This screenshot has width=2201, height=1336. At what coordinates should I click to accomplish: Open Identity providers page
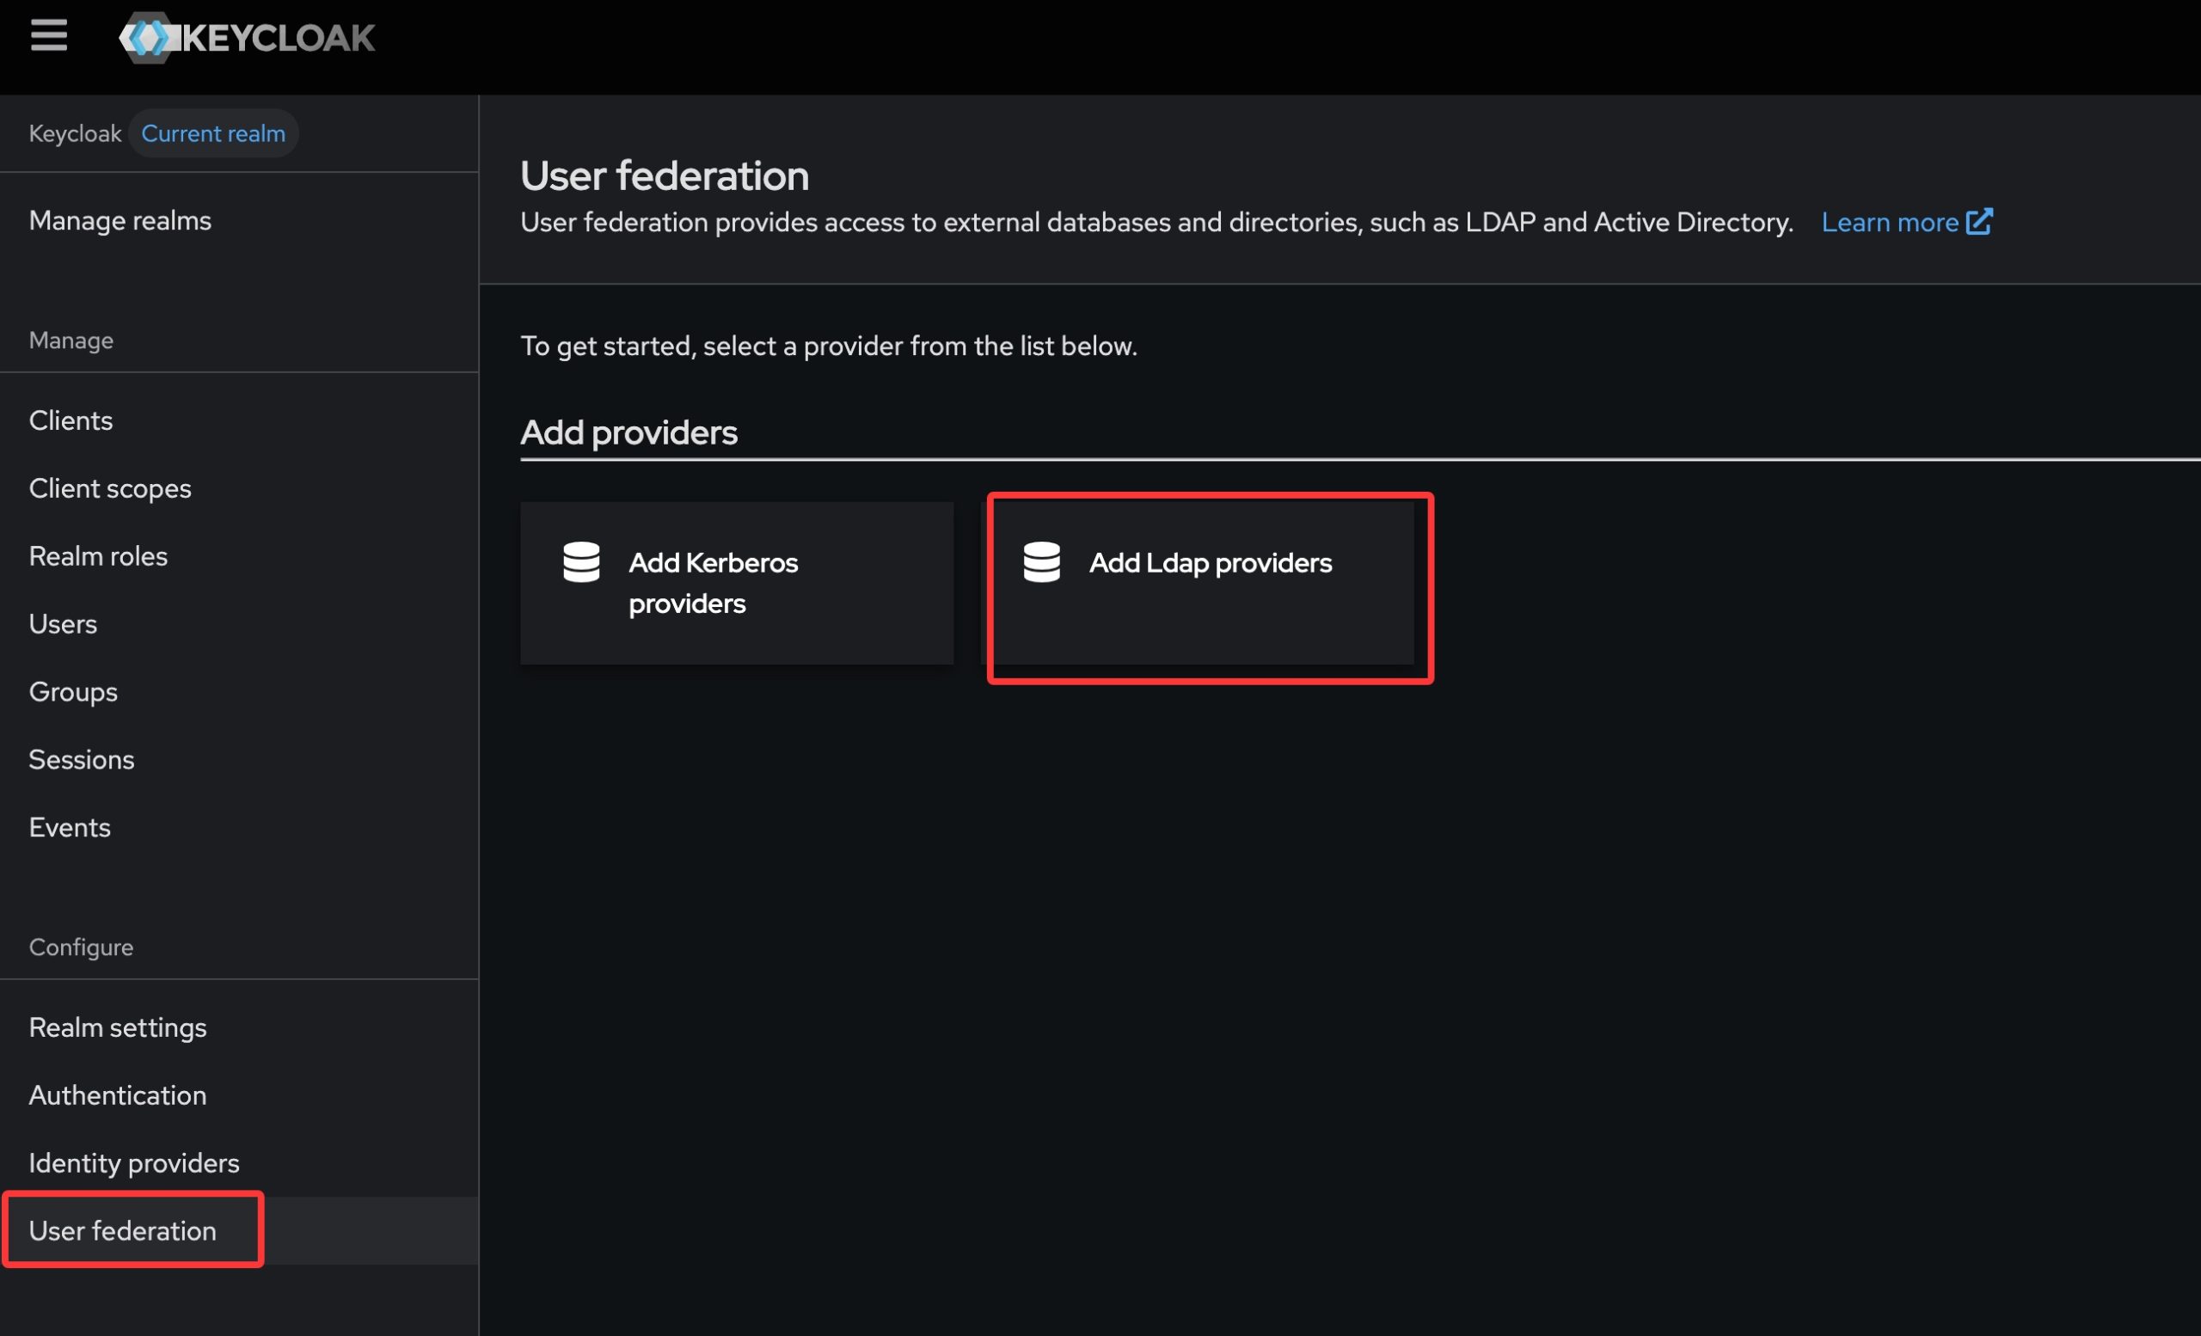(x=239, y=1164)
